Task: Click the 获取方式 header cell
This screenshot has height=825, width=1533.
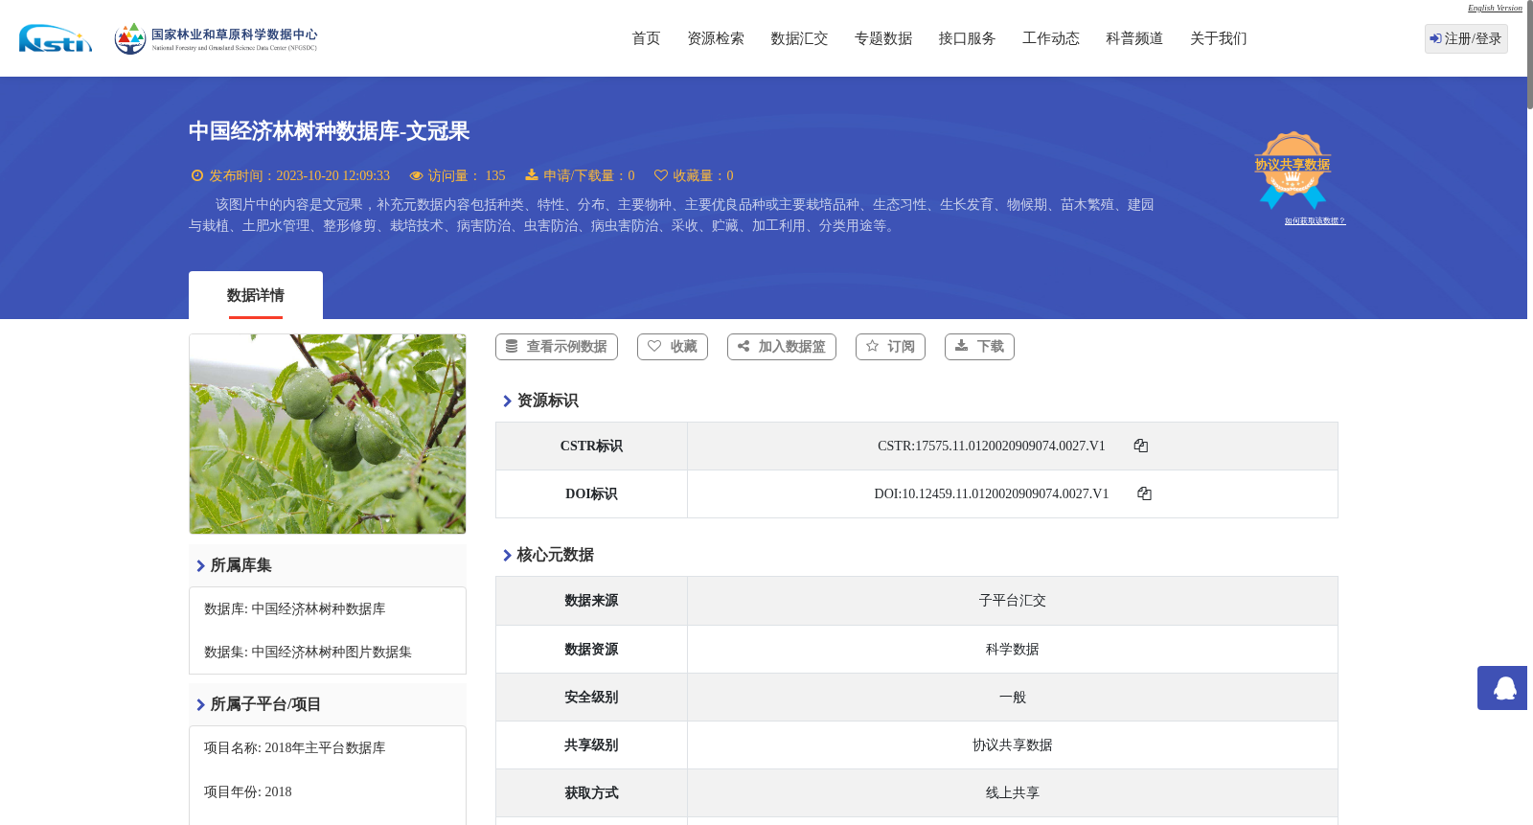Action: pos(591,793)
